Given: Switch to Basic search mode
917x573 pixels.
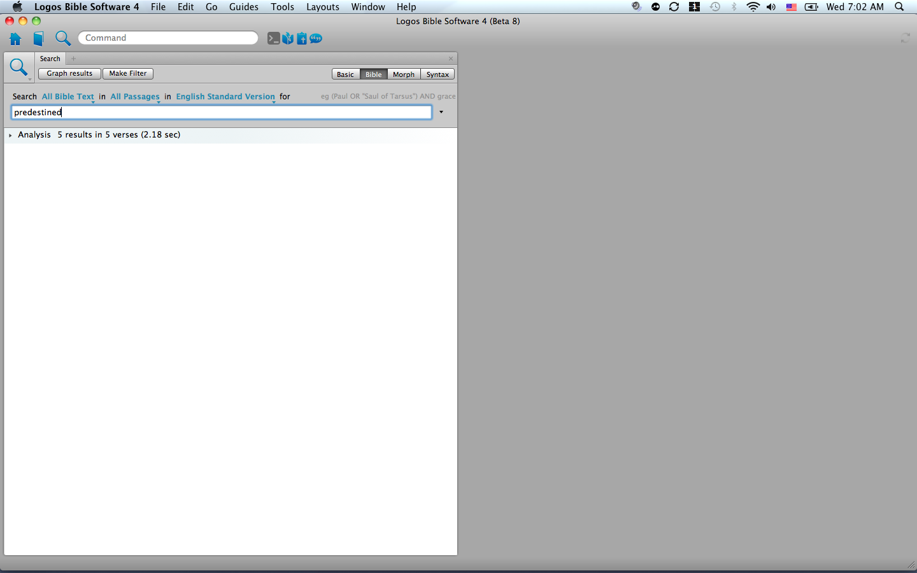Looking at the screenshot, I should (345, 74).
